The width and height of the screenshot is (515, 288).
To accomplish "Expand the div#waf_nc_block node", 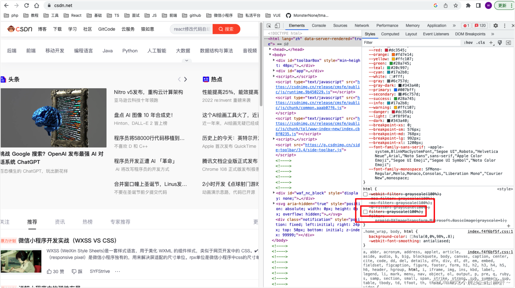I will coord(274,193).
